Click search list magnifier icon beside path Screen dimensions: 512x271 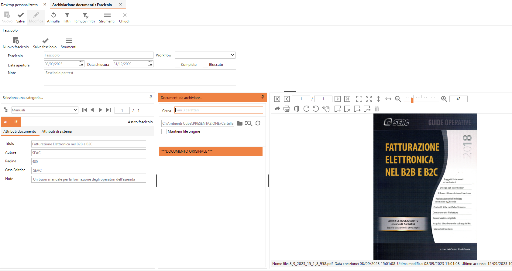click(x=249, y=123)
